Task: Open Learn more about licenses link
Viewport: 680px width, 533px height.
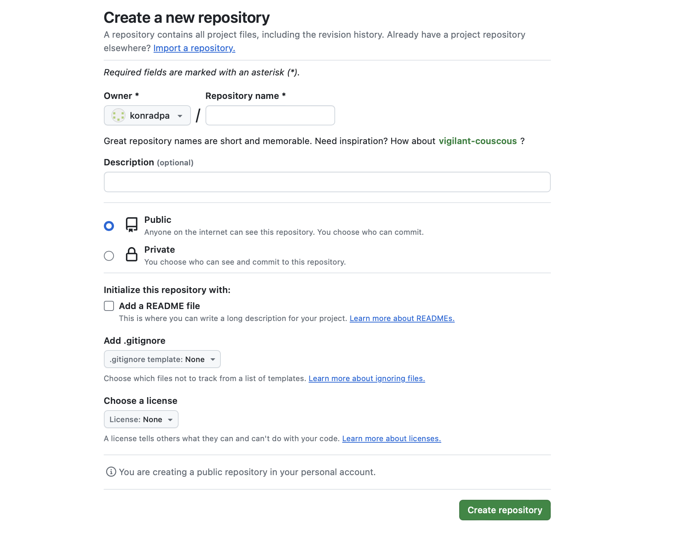Action: click(x=392, y=439)
